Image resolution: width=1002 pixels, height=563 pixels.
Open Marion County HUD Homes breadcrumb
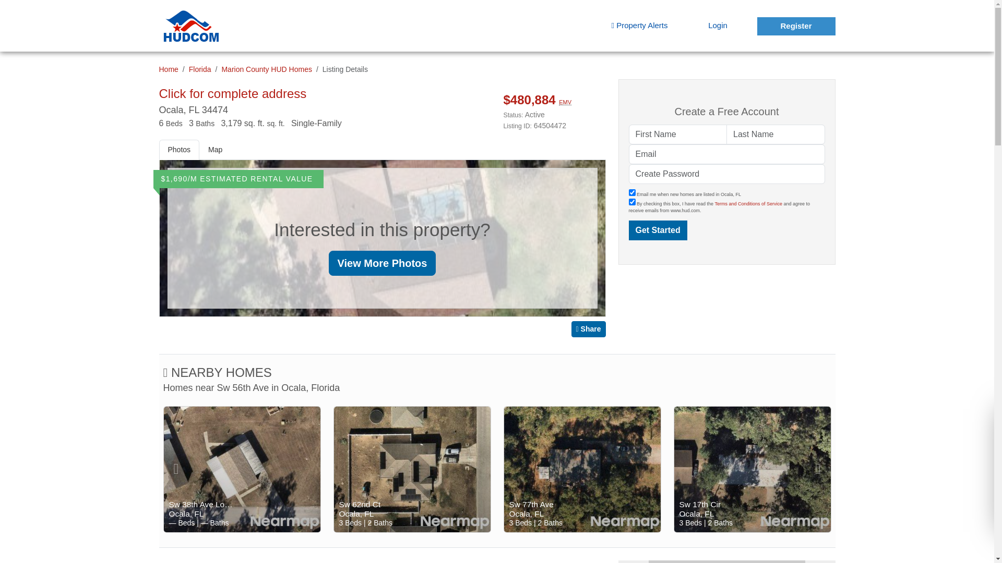point(266,69)
